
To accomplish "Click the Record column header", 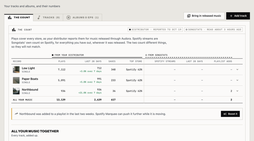I will [x=17, y=62].
